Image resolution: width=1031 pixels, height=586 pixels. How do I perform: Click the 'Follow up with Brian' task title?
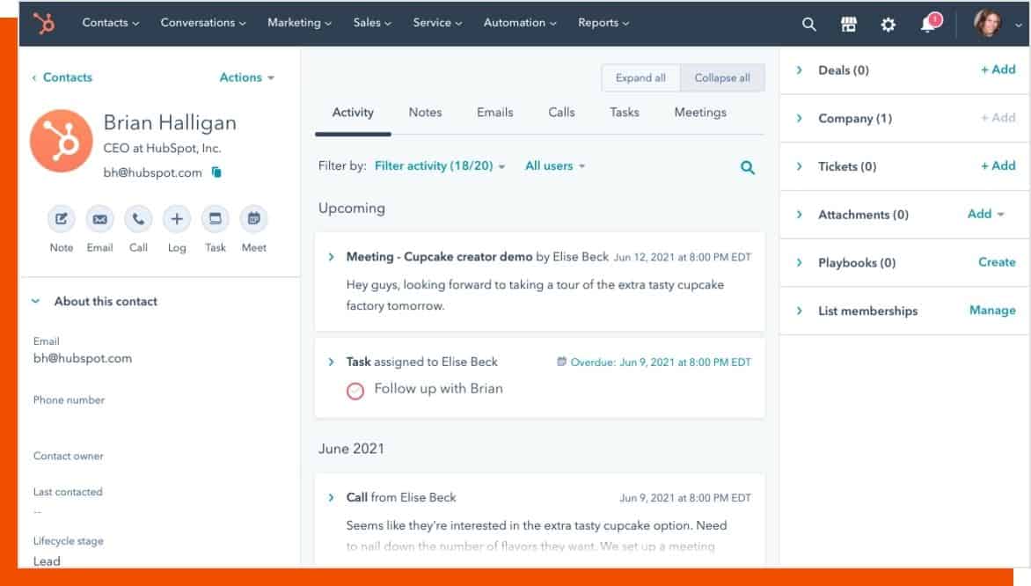point(439,389)
